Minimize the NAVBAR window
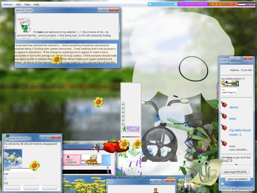 point(232,59)
